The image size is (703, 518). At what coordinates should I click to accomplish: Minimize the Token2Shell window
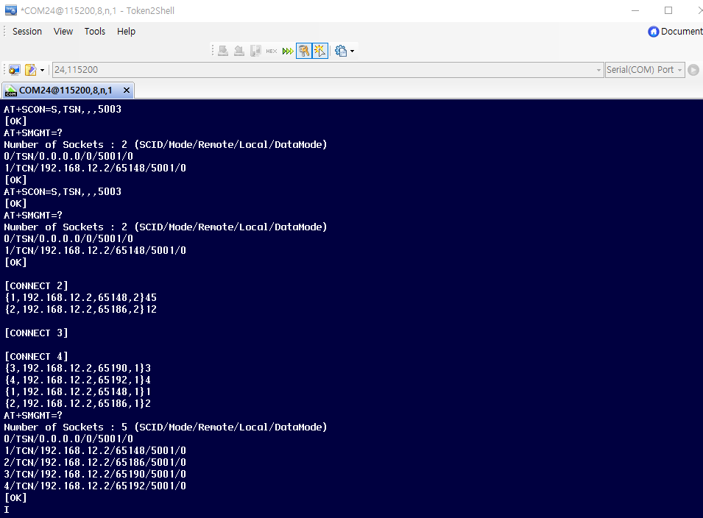[635, 10]
